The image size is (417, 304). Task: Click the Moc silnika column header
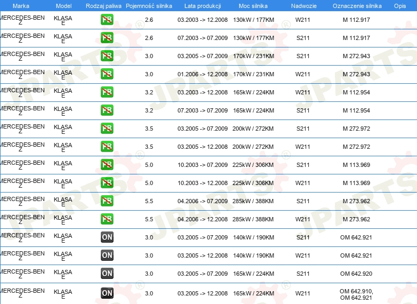coord(253,6)
